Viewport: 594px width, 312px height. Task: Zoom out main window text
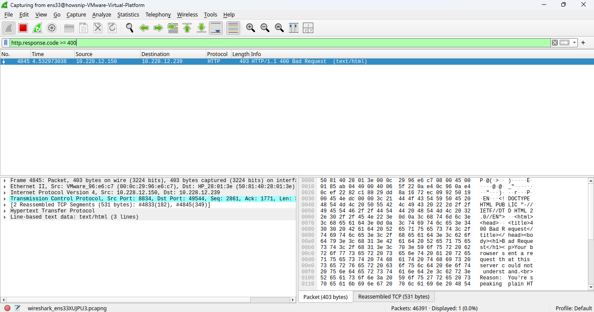tap(265, 28)
